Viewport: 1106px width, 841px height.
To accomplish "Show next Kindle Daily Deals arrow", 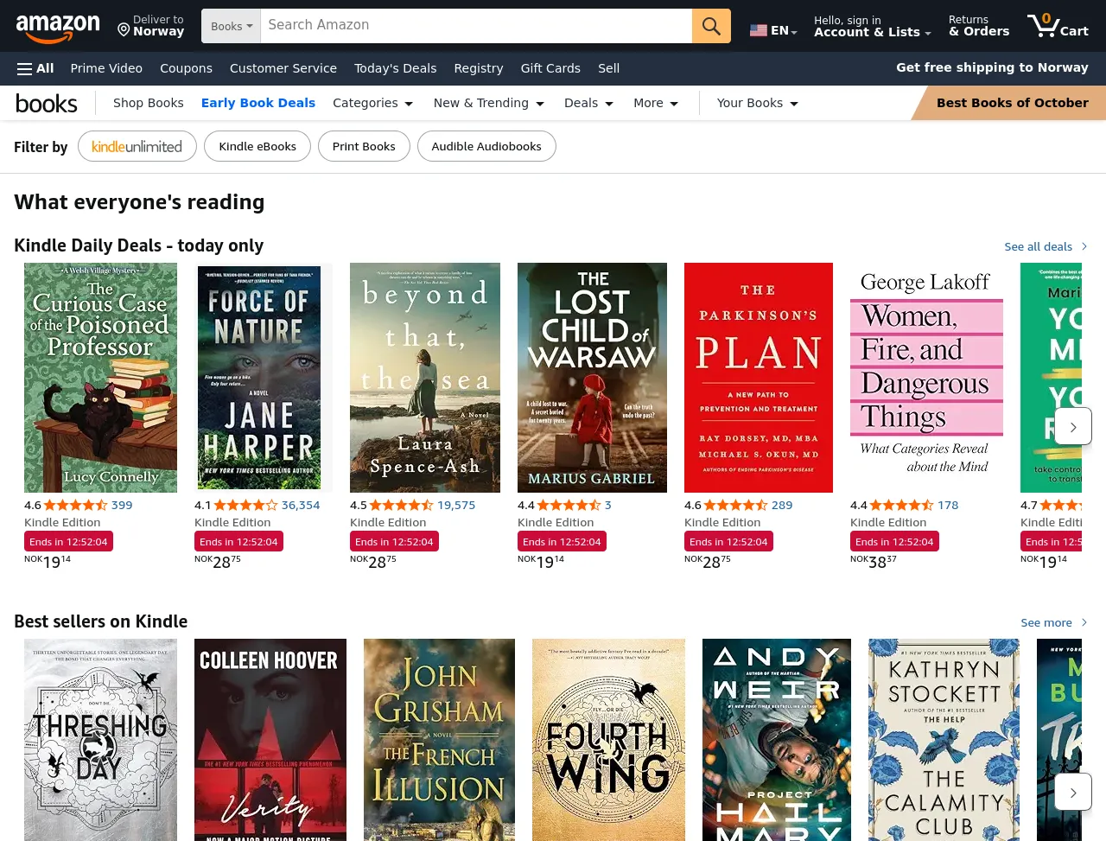I will click(x=1073, y=427).
